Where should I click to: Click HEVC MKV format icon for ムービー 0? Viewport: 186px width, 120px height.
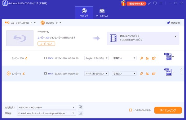click(x=168, y=72)
